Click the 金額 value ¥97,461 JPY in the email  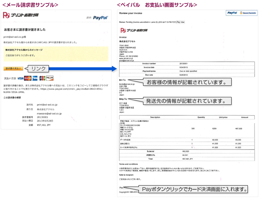click(x=44, y=125)
